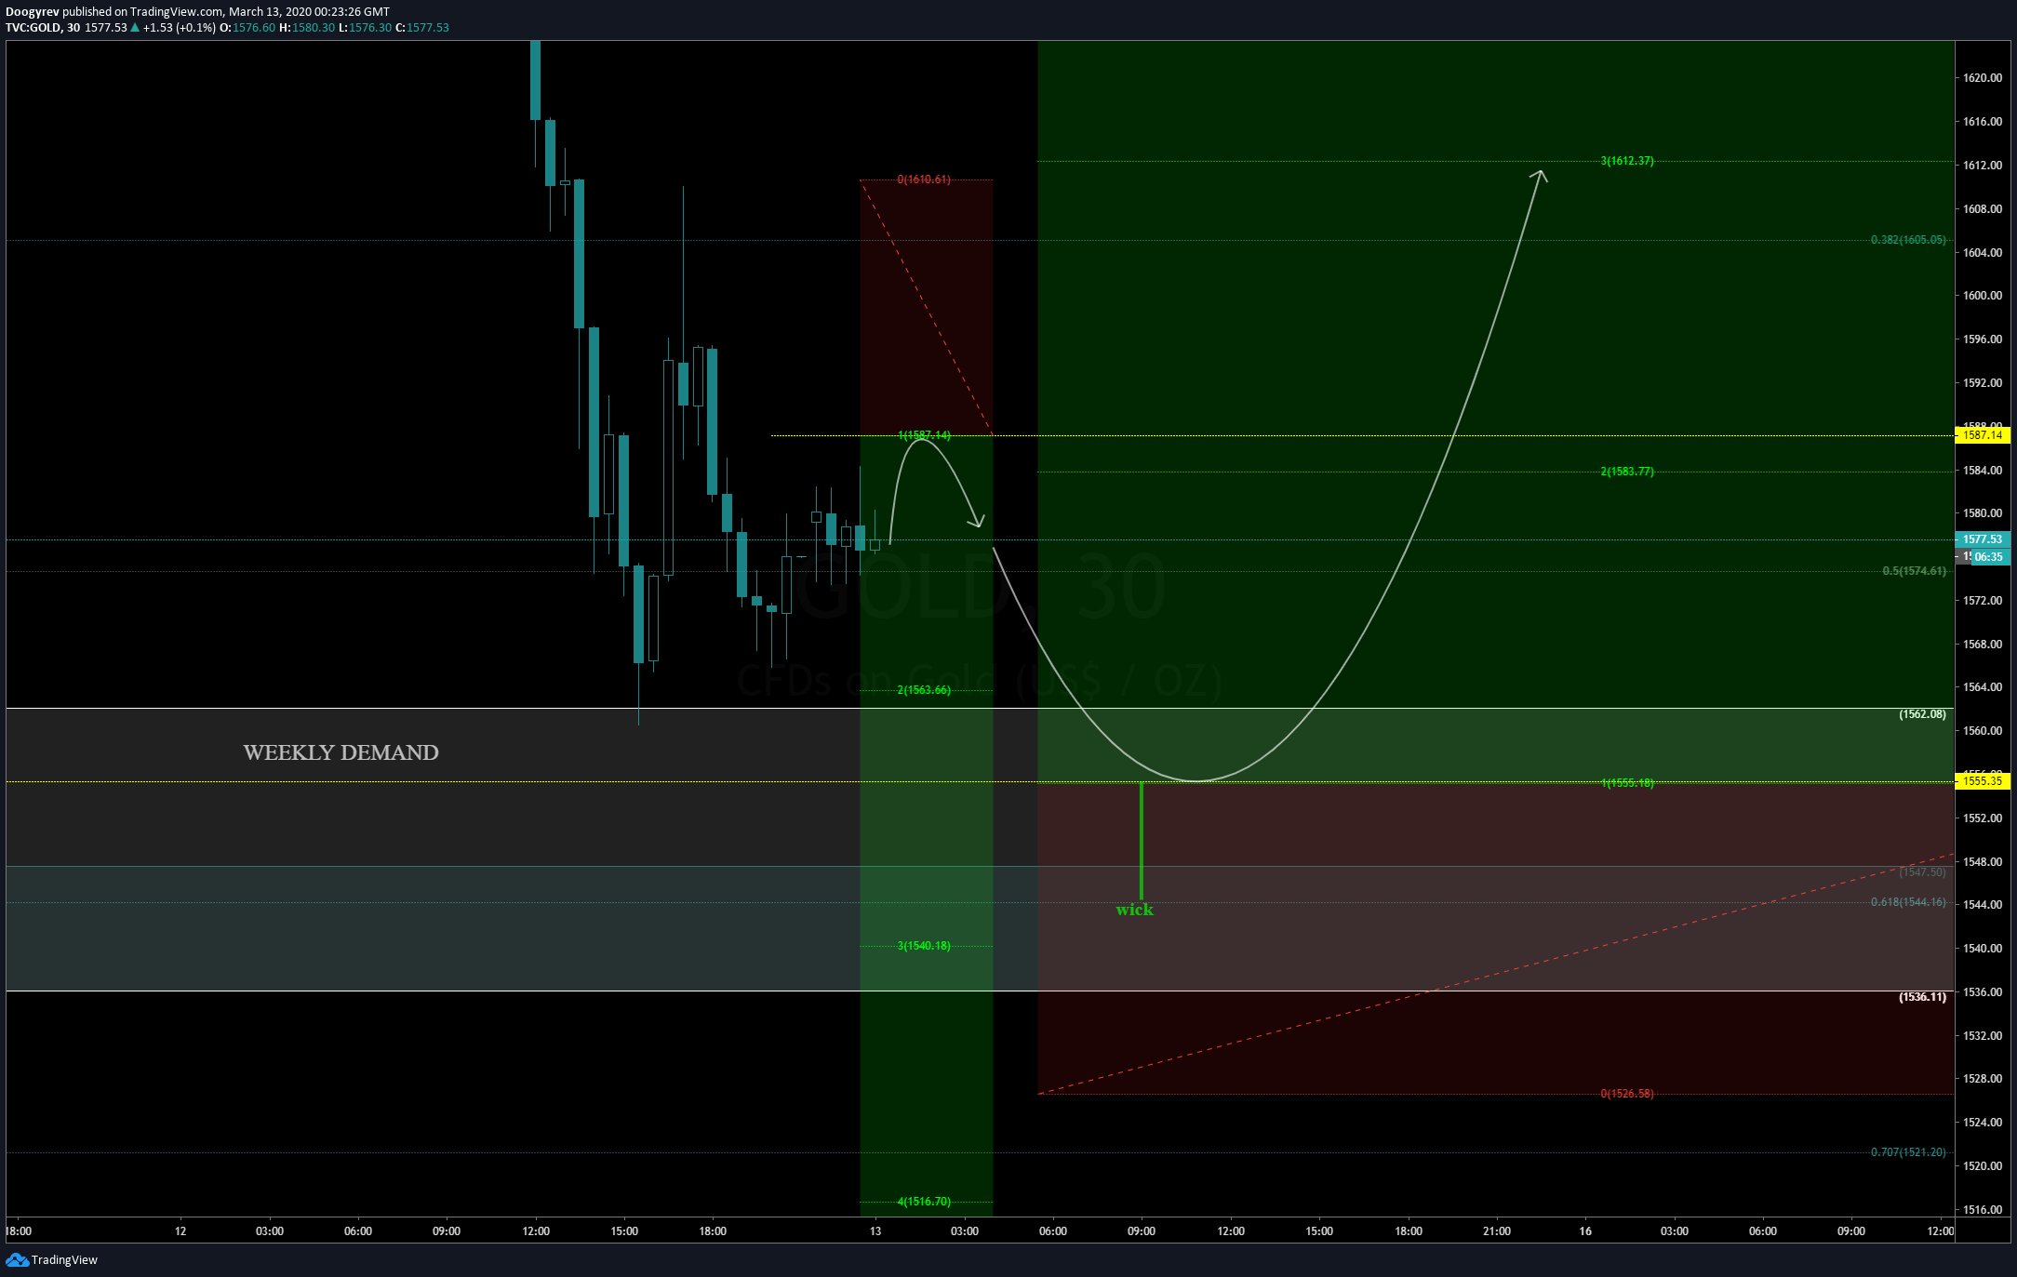Viewport: 2017px width, 1277px height.
Task: Click the faint (1547.50) level label
Action: tap(1922, 872)
